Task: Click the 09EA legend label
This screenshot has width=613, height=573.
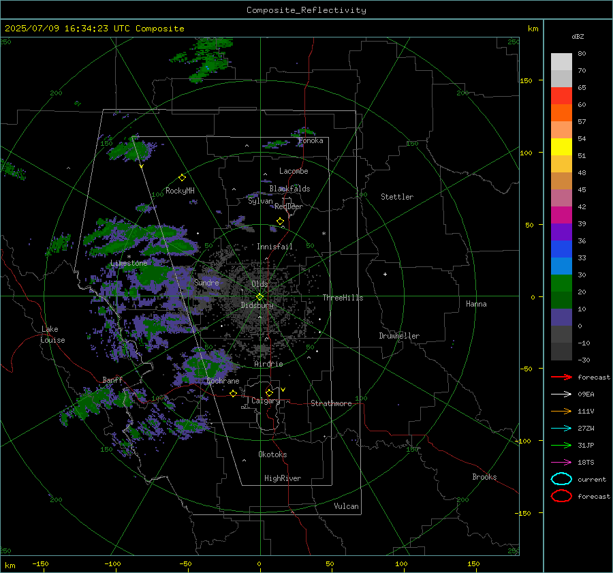Action: (x=586, y=394)
